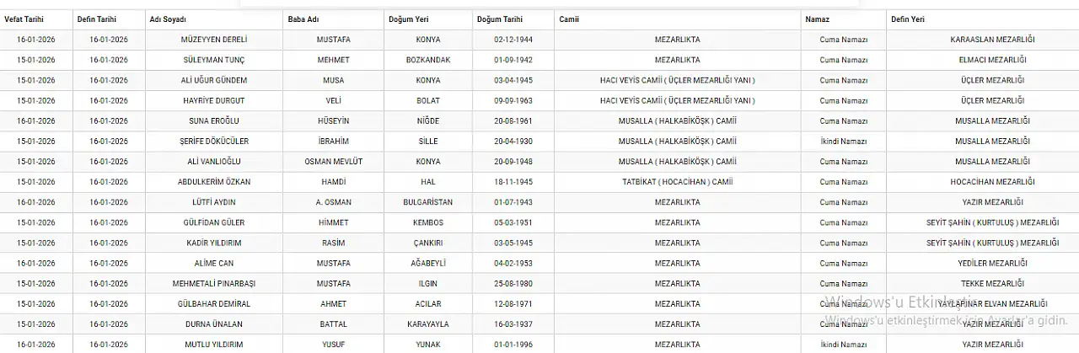
Task: Click the Defin Tarihi column header
Action: coord(97,19)
